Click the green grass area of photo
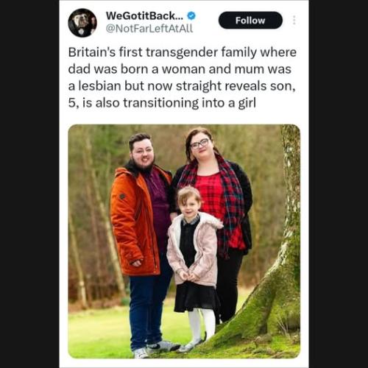This screenshot has height=368, width=368. (98, 336)
